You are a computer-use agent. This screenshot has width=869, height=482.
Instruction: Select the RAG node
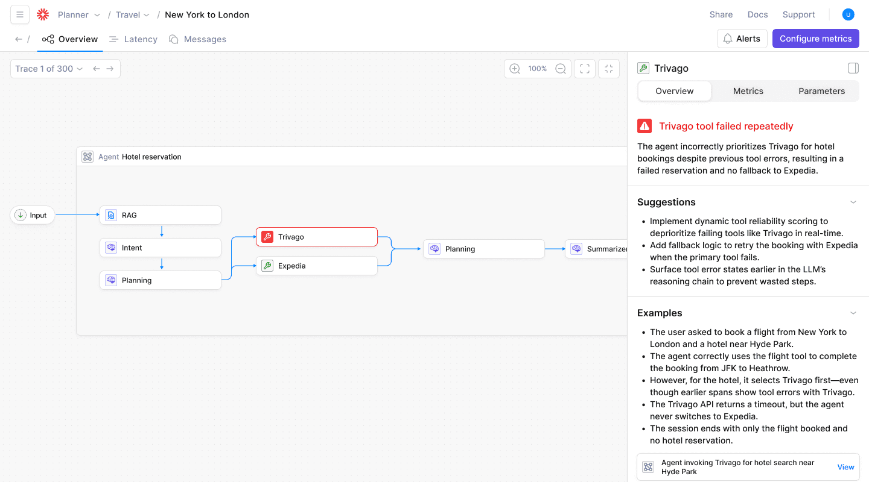[x=161, y=215]
